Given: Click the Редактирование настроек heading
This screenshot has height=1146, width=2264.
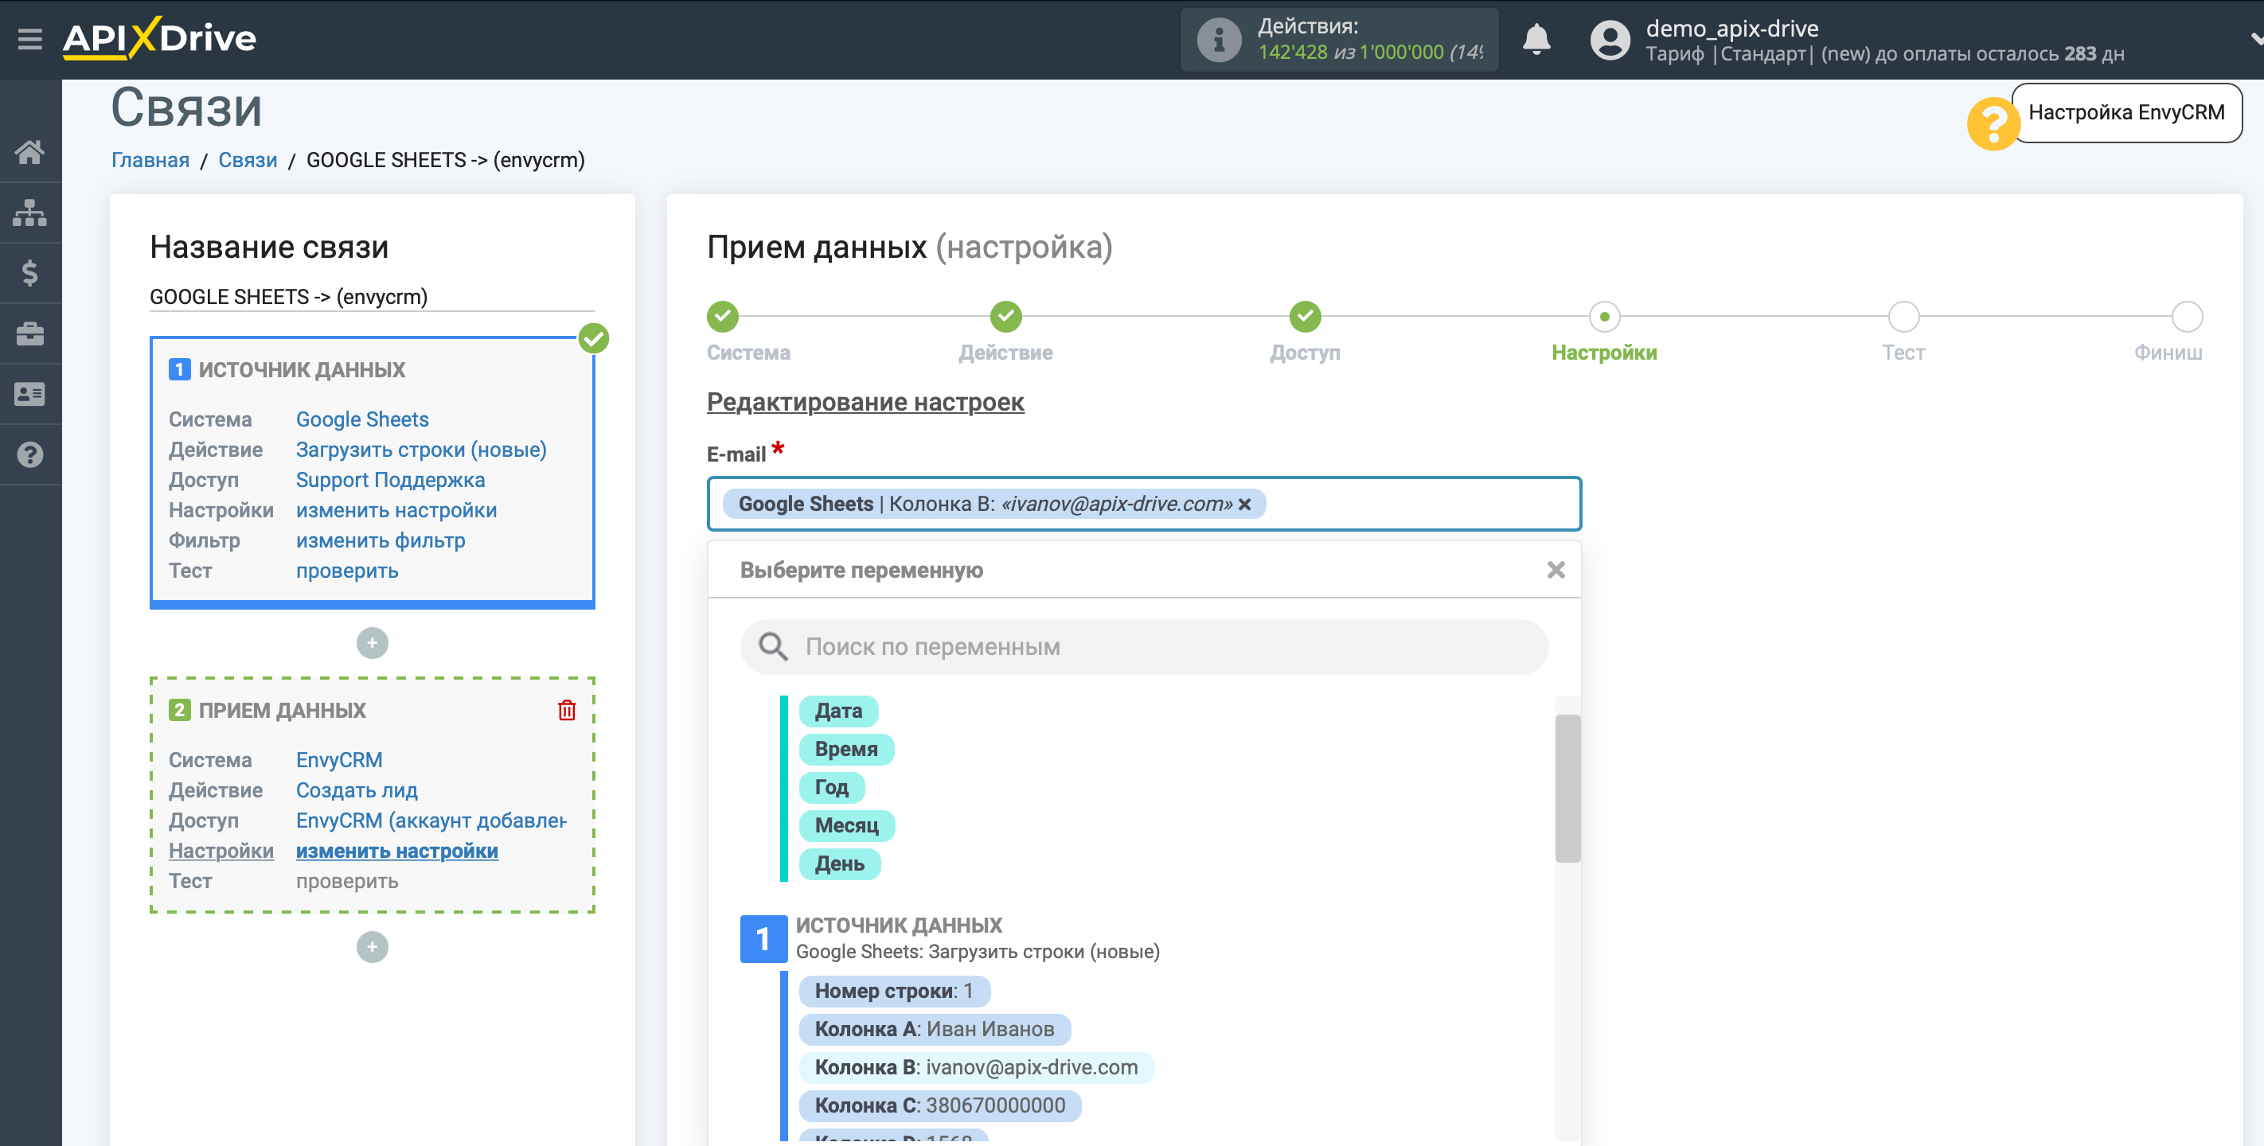Looking at the screenshot, I should (865, 403).
